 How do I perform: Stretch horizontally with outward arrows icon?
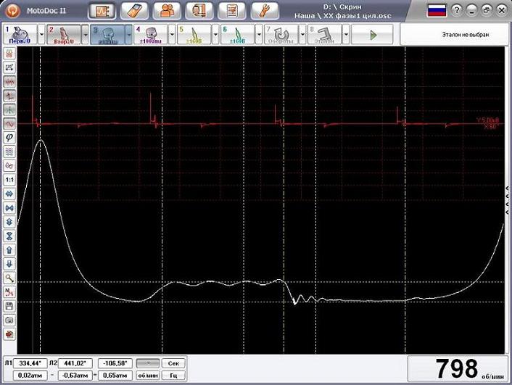[9, 194]
